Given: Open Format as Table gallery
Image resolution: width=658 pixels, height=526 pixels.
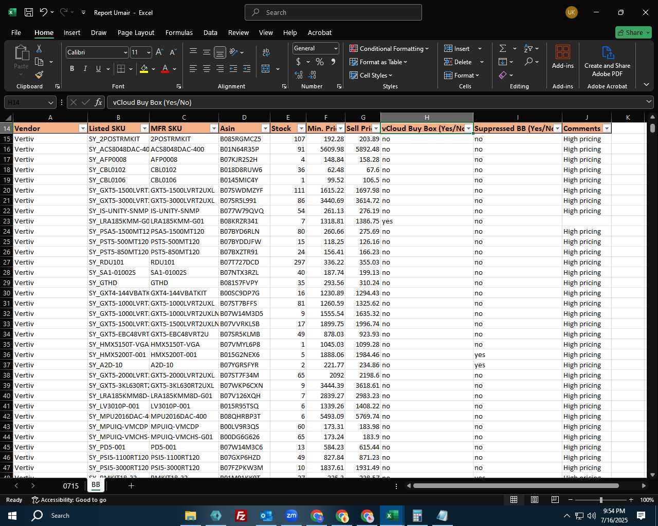Looking at the screenshot, I should (x=378, y=62).
